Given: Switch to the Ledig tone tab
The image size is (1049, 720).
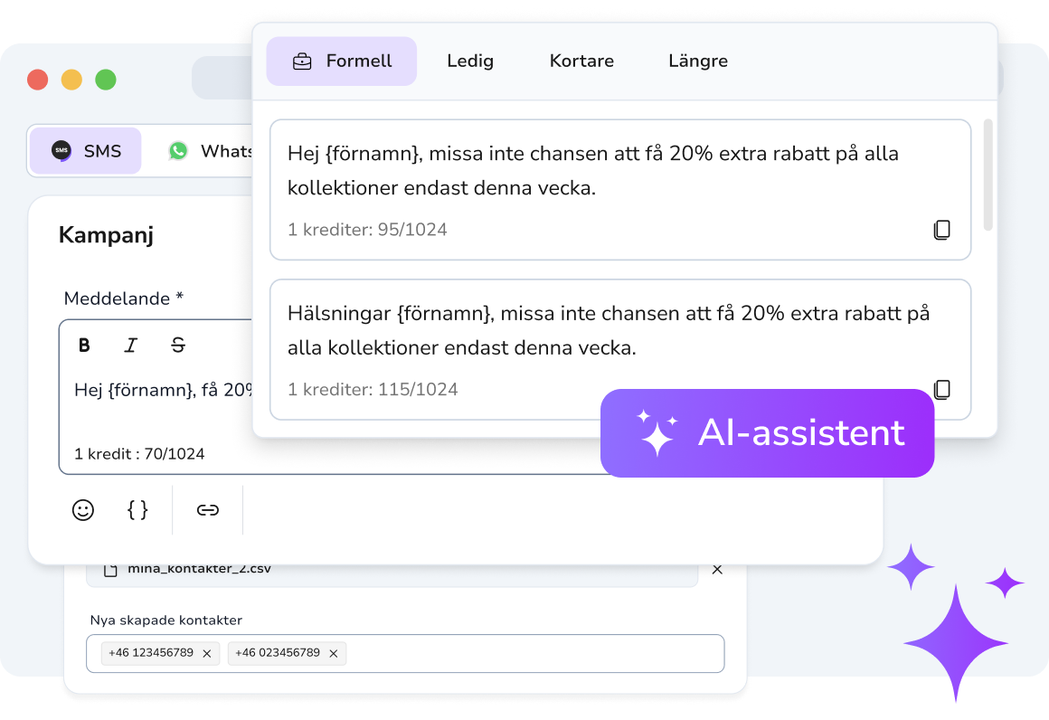Looking at the screenshot, I should point(469,61).
